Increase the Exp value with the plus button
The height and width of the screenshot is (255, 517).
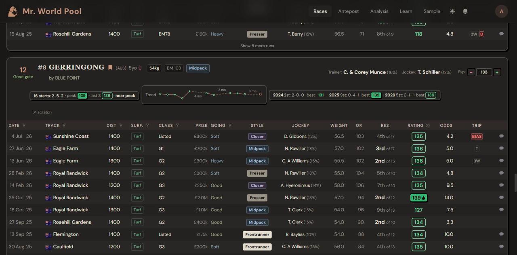click(497, 72)
